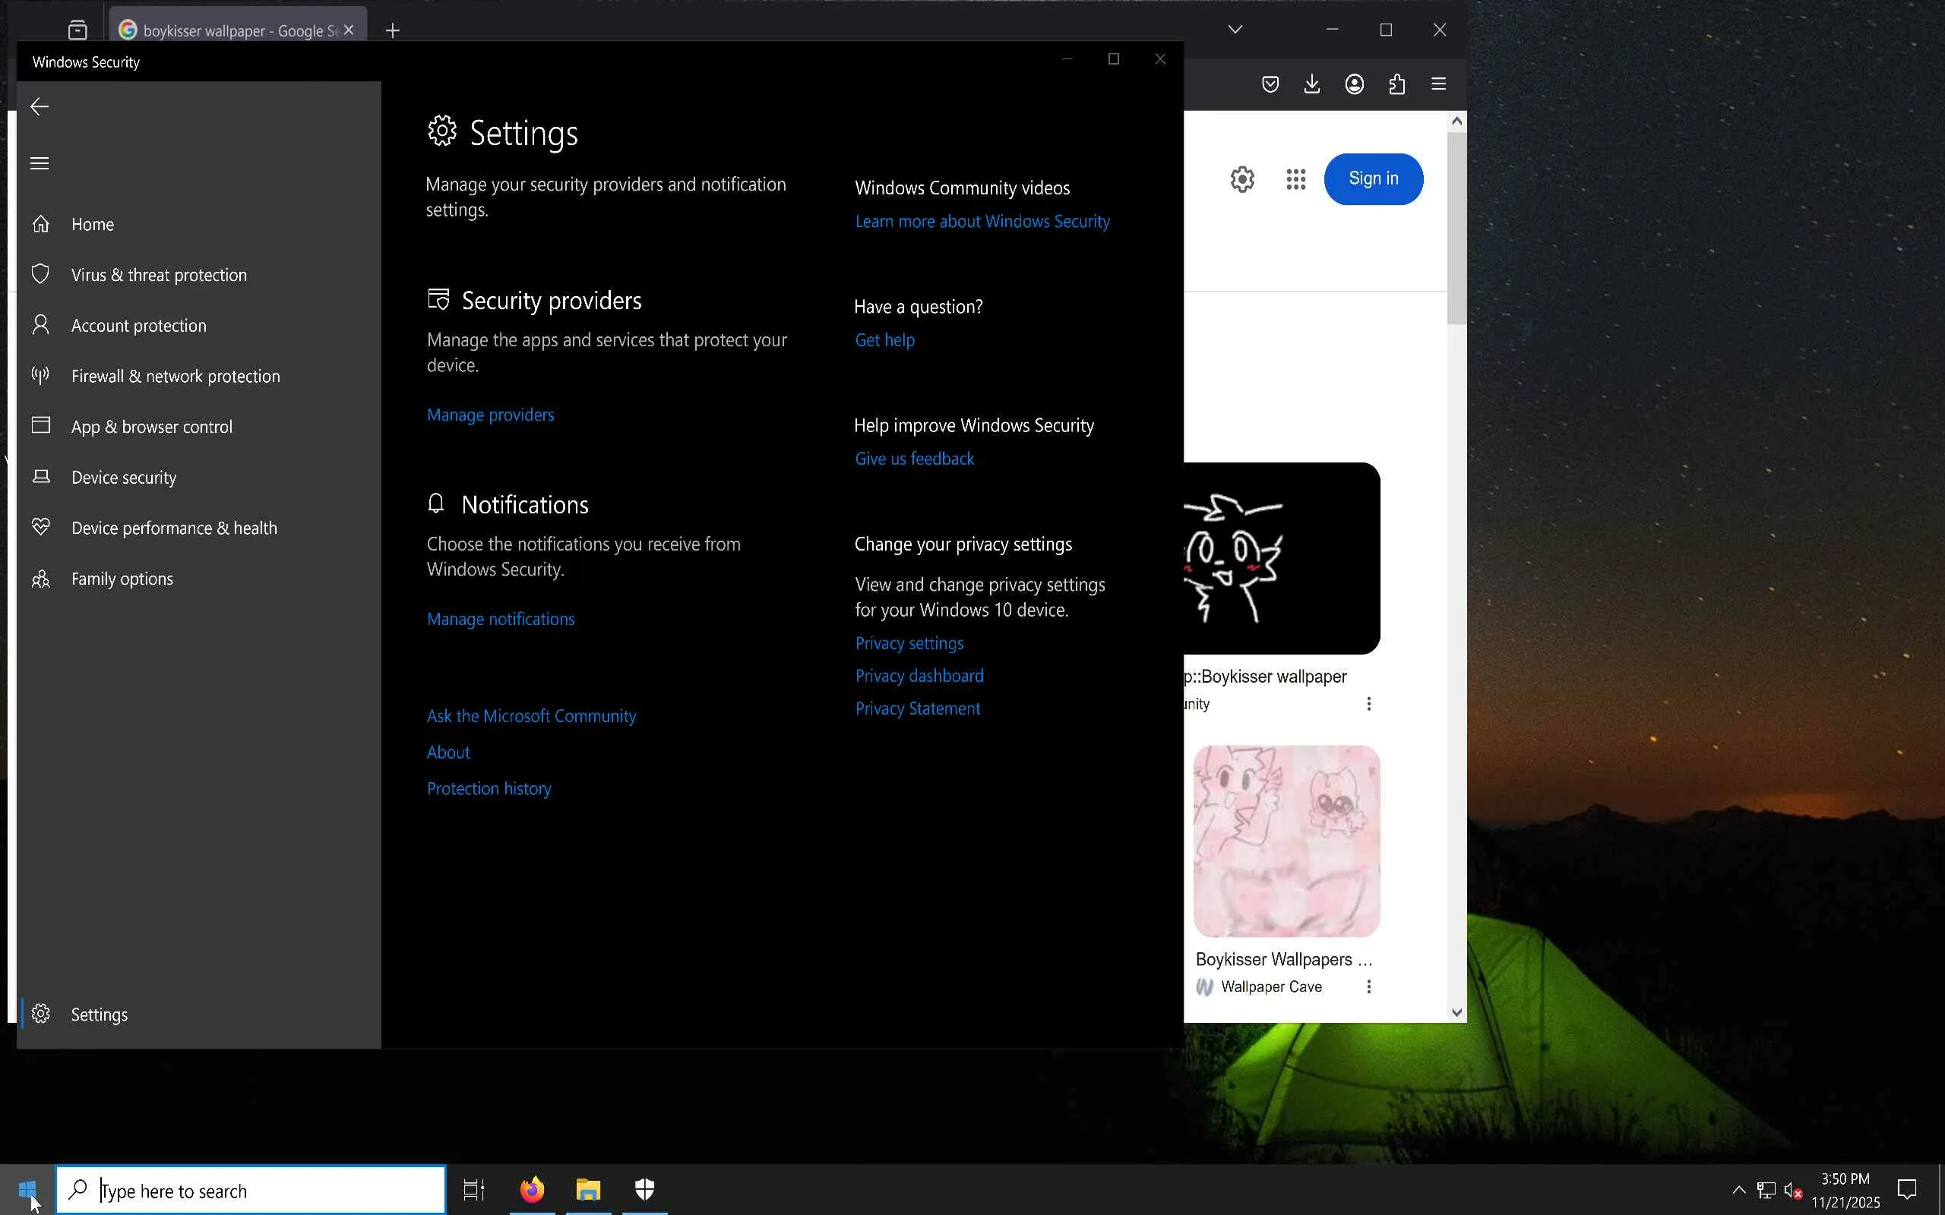Toggle the hamburger navigation menu
Screen dimensions: 1945x1215
pos(40,163)
